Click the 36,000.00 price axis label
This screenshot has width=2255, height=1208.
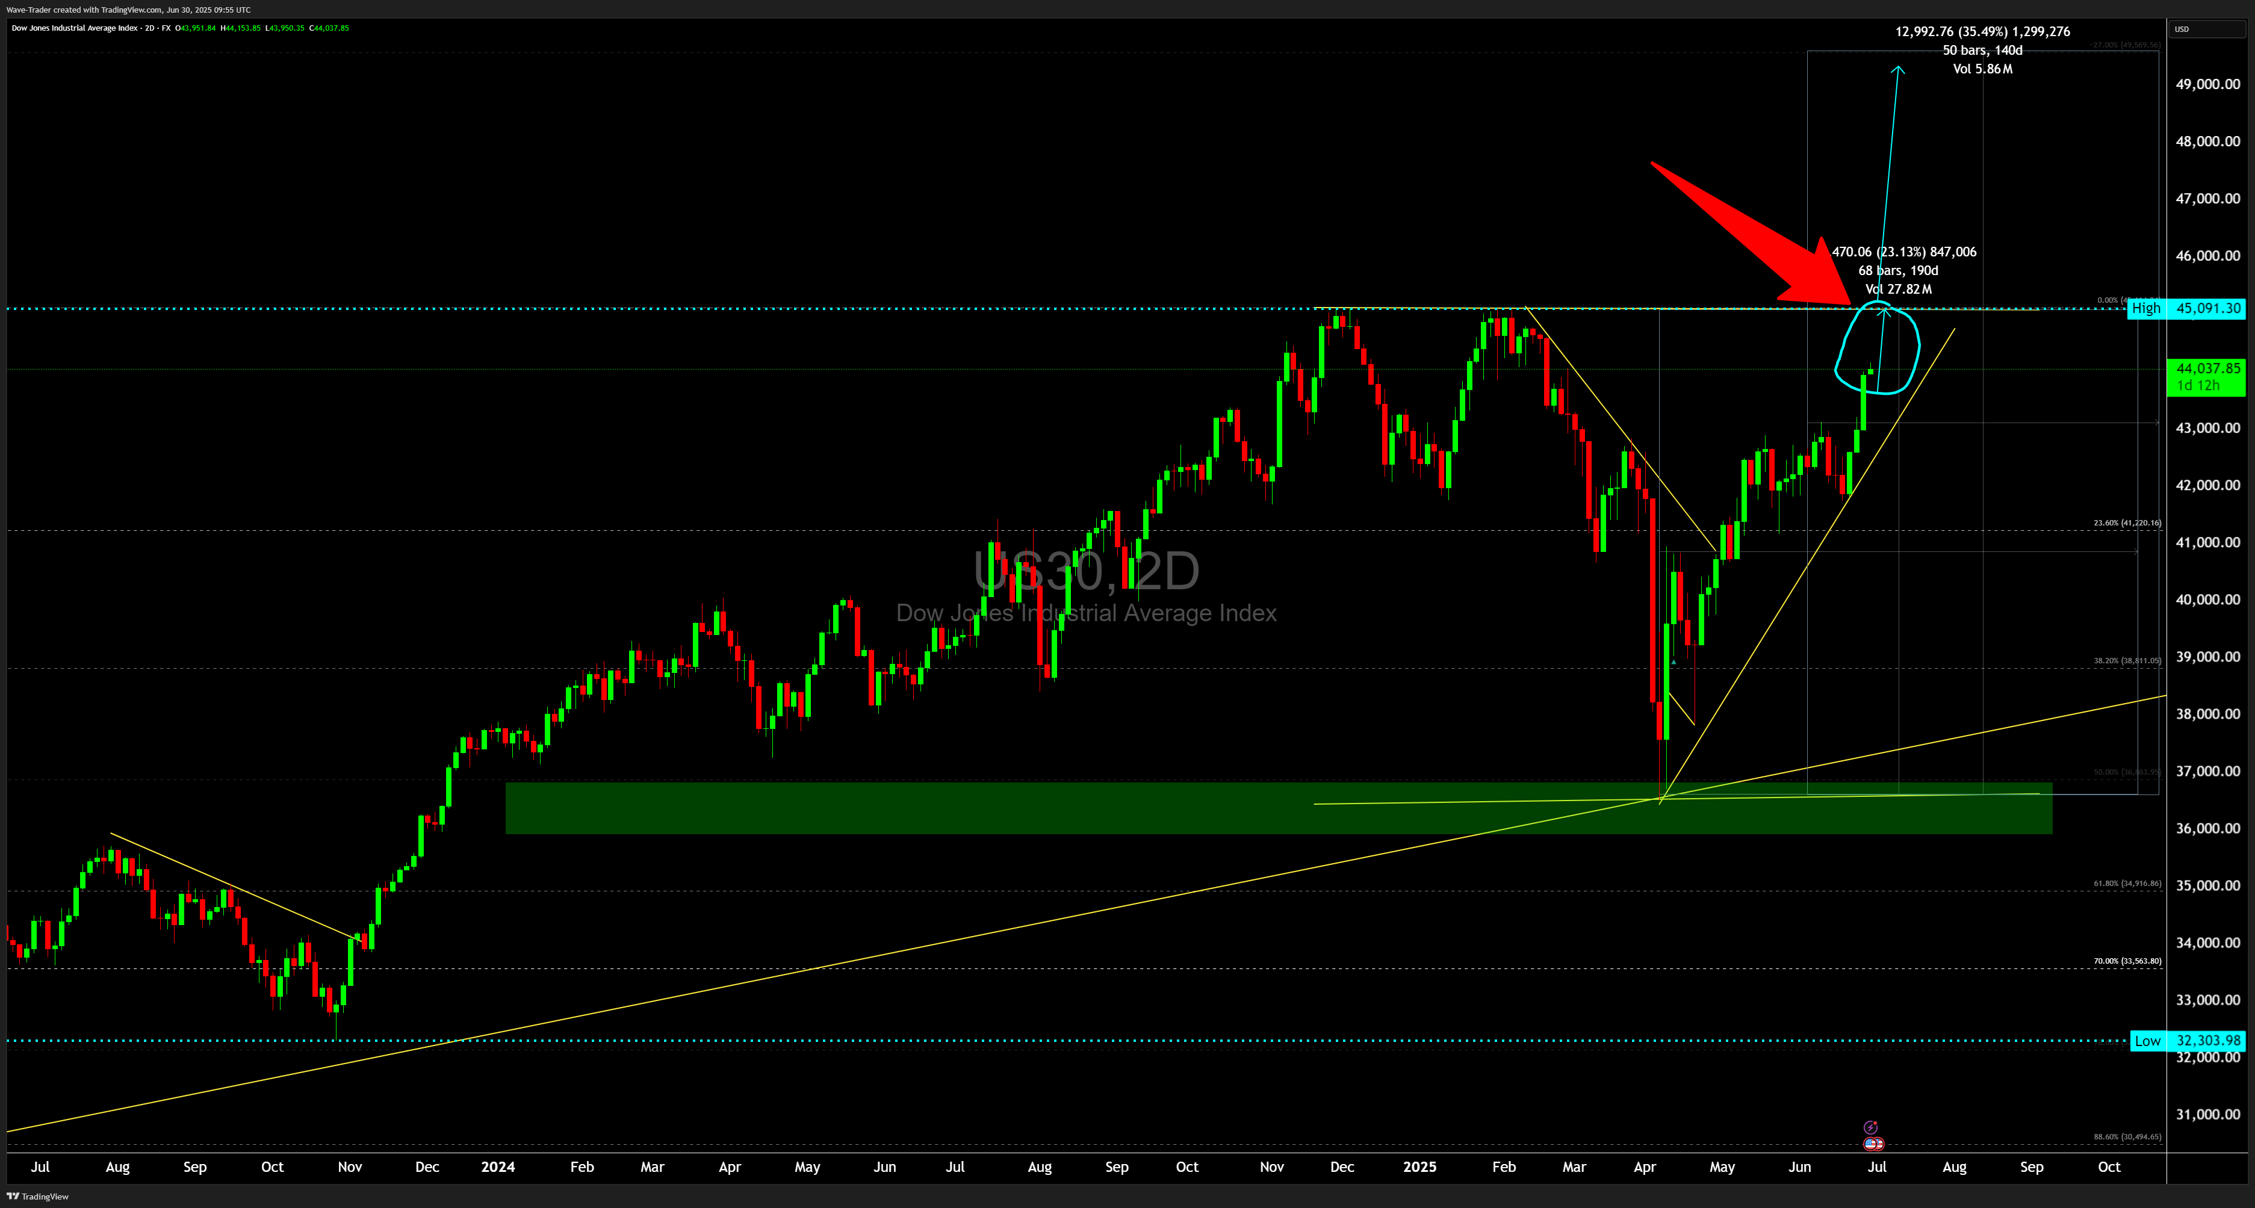(x=2207, y=828)
